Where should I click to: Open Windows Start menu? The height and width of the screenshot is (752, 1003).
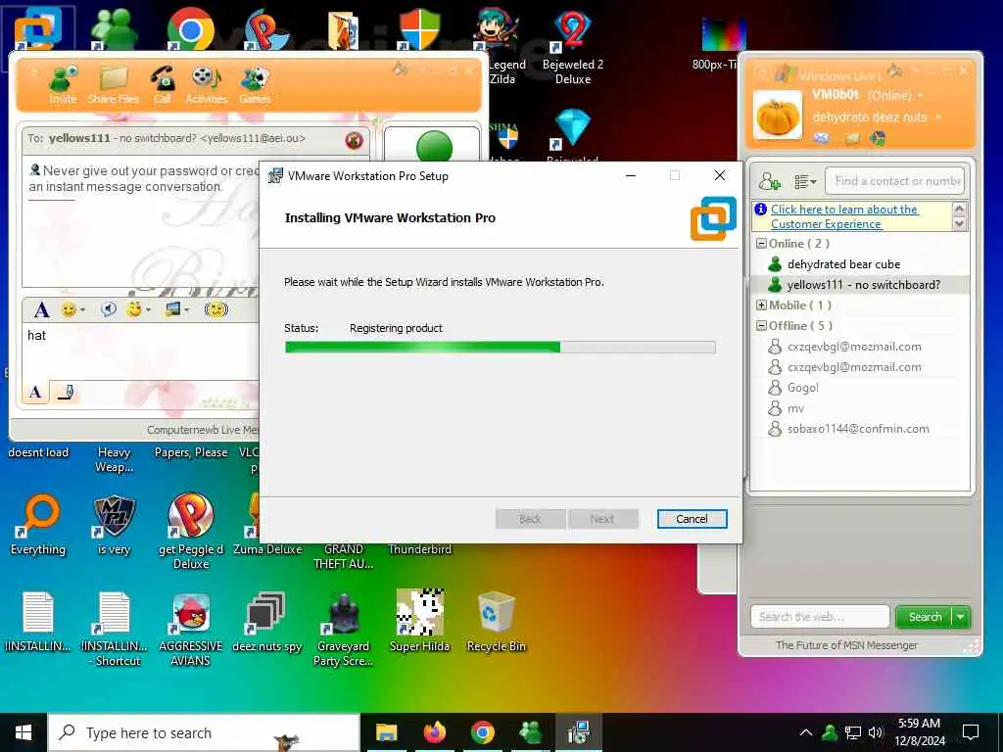coord(24,732)
